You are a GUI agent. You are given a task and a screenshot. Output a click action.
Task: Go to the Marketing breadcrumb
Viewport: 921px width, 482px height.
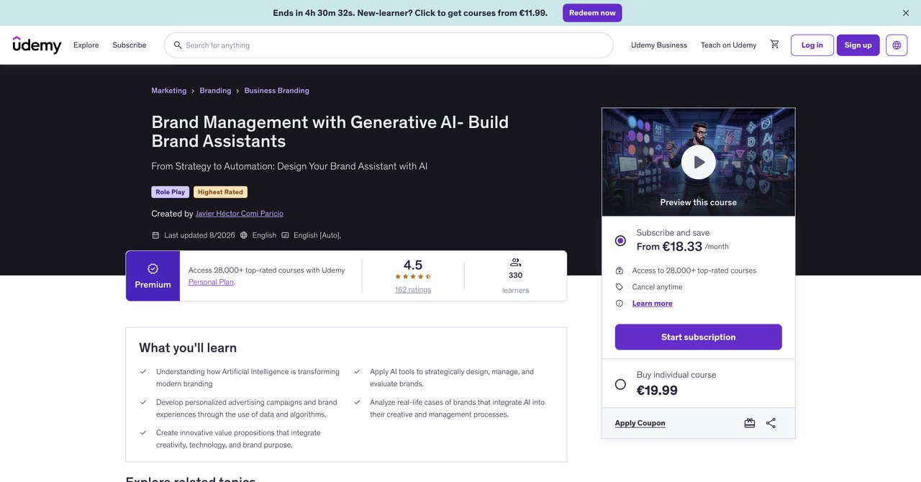tap(169, 91)
